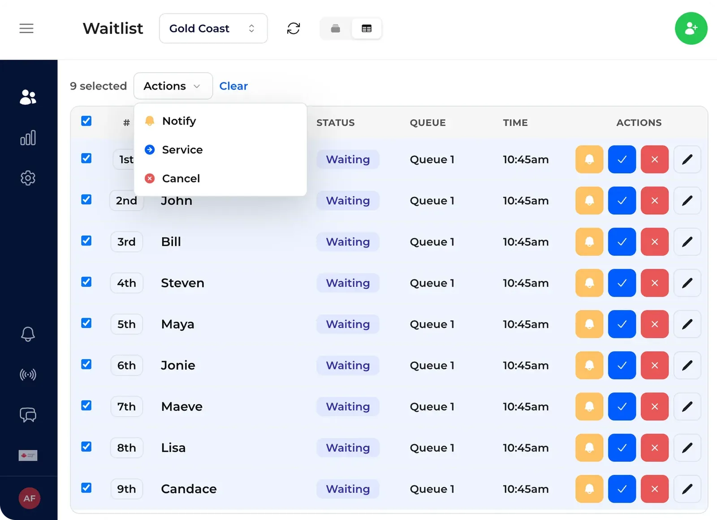Image resolution: width=717 pixels, height=520 pixels.
Task: Edit Lisa's entry with the pencil icon
Action: coord(687,448)
